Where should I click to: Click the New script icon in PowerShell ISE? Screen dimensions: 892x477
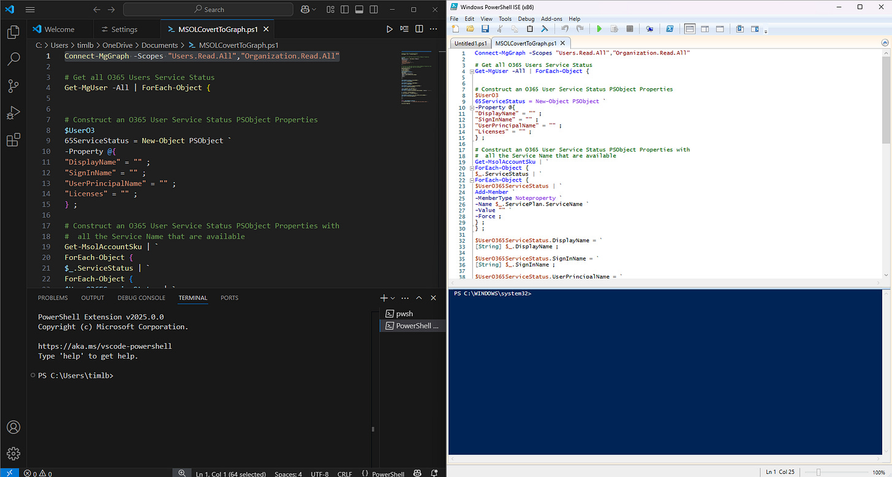coord(455,29)
